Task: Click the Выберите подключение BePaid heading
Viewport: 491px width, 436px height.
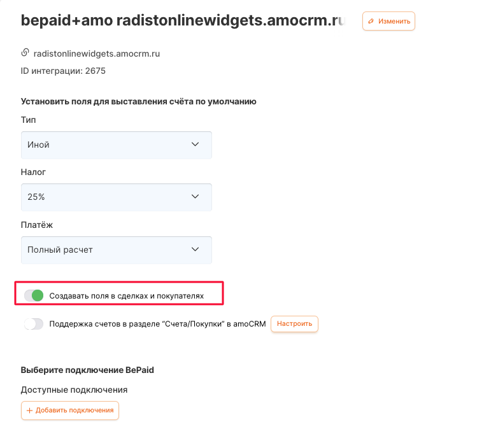Action: point(87,370)
